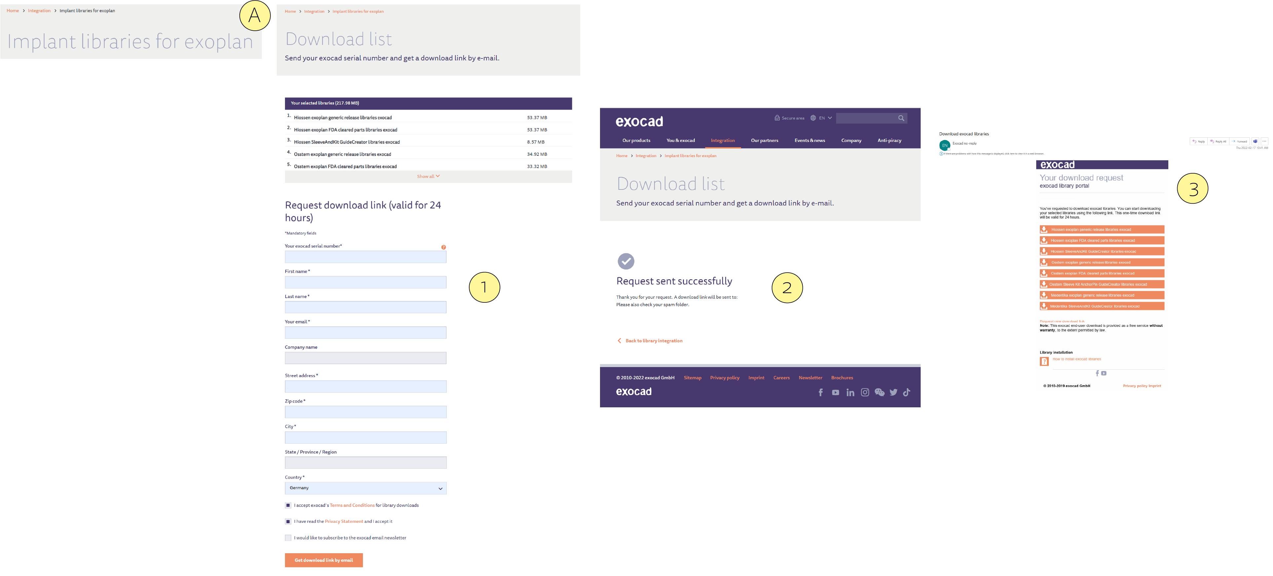Click the checkmark icon above Request sent successfully
The image size is (1273, 576).
(x=626, y=261)
